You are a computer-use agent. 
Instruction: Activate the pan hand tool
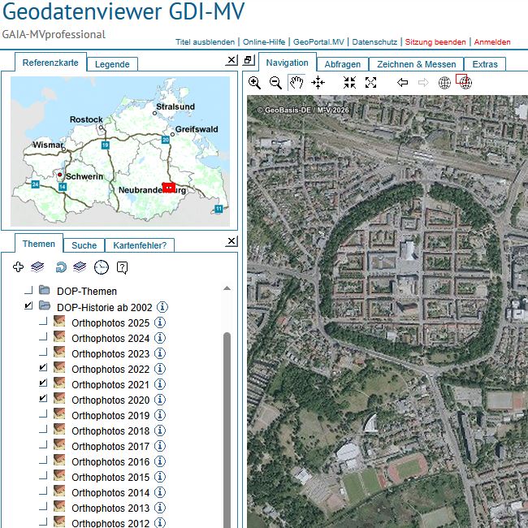(x=296, y=83)
